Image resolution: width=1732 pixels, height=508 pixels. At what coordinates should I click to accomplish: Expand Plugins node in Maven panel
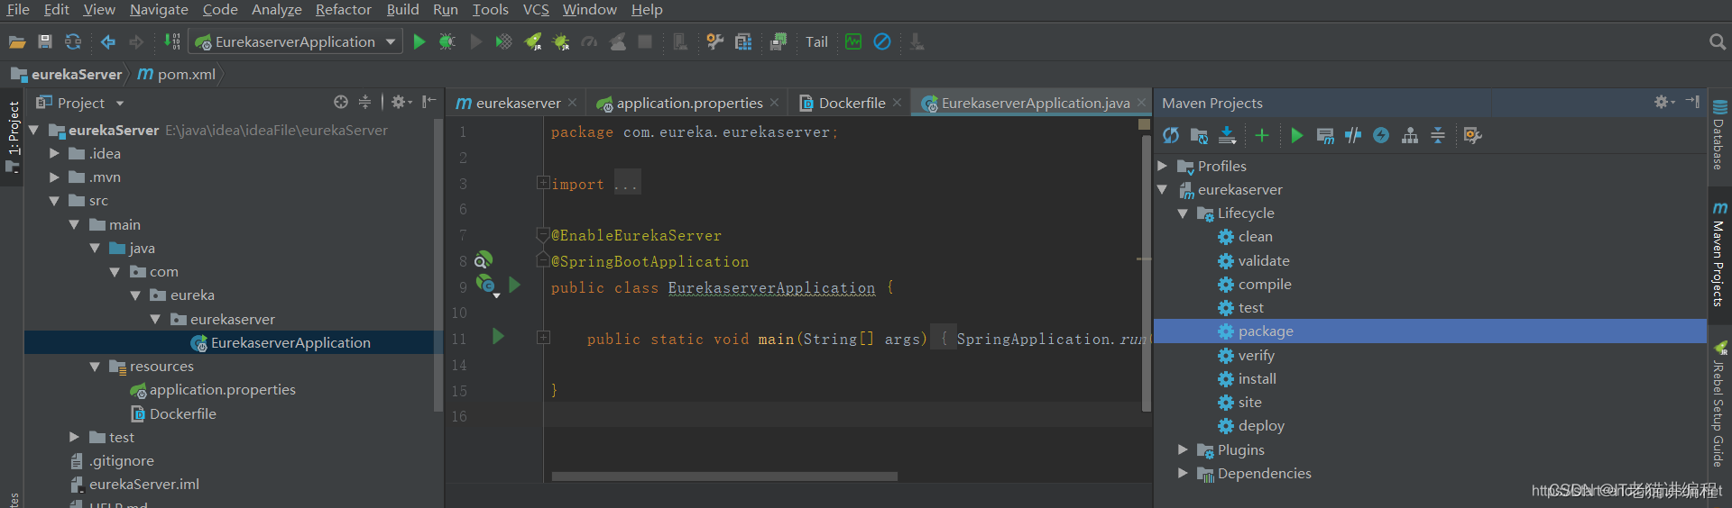point(1183,449)
